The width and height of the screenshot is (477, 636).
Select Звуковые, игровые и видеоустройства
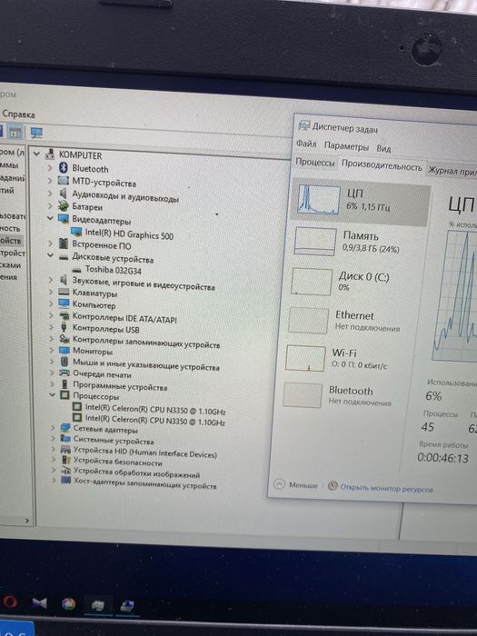pyautogui.click(x=144, y=283)
